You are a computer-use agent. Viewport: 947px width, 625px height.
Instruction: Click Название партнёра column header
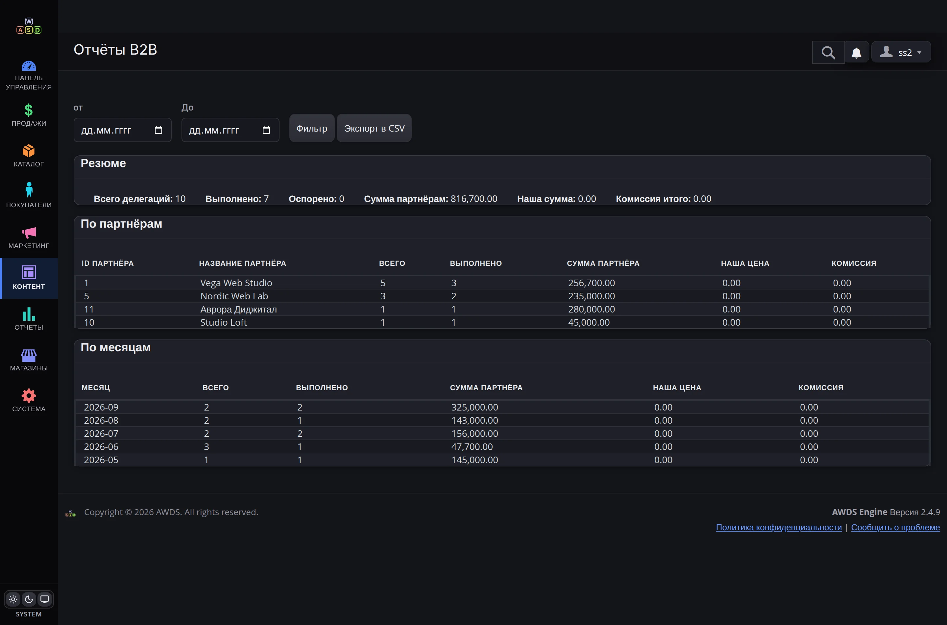coord(242,263)
